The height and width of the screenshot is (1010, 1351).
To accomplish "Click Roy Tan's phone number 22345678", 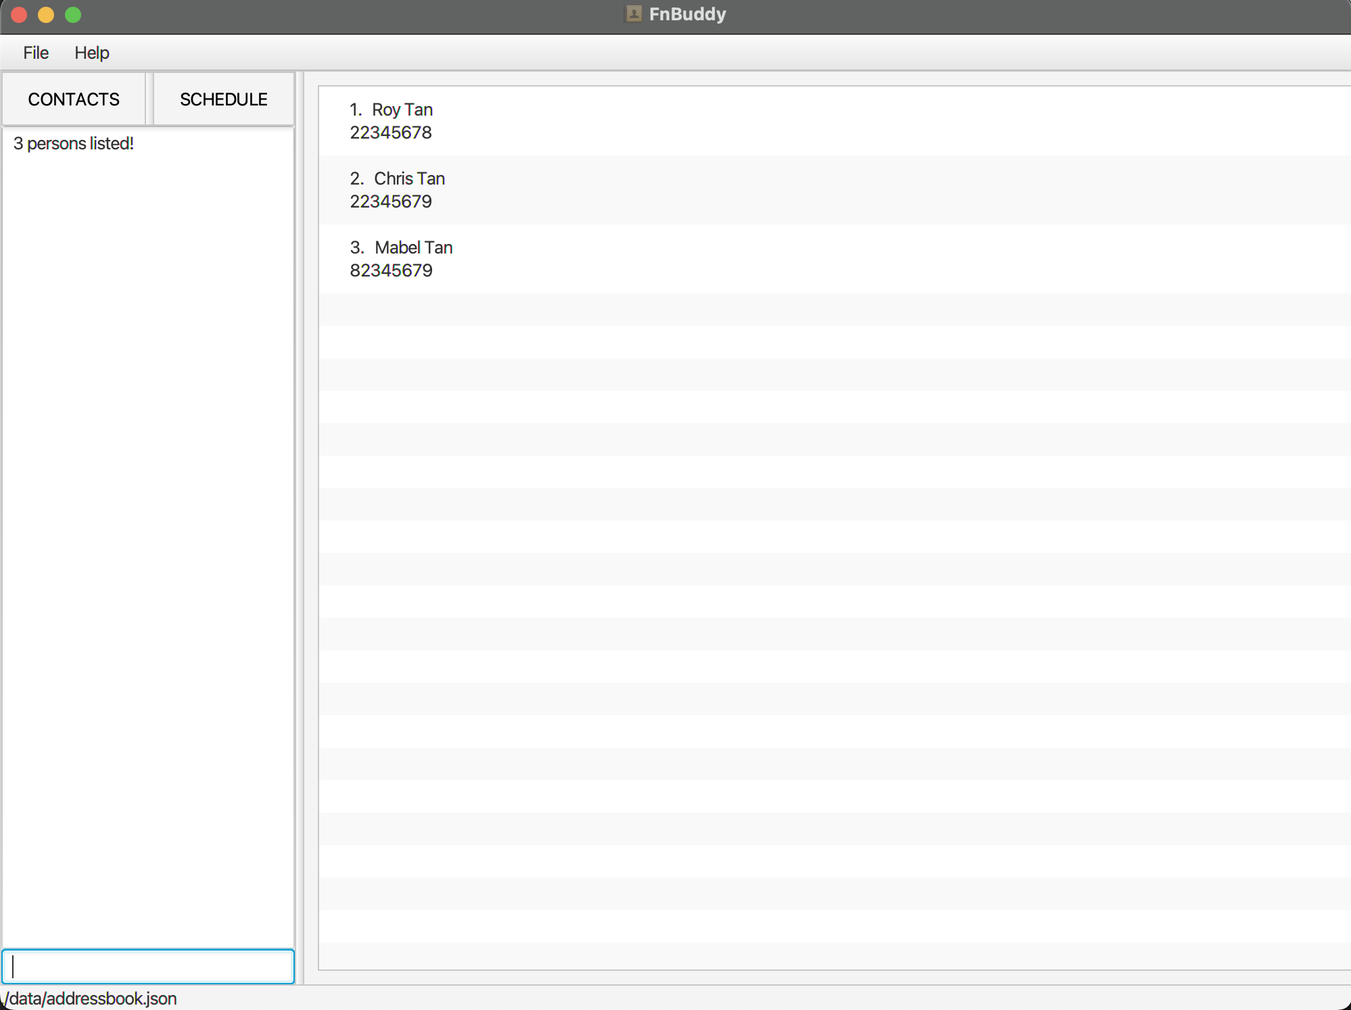I will [x=391, y=133].
